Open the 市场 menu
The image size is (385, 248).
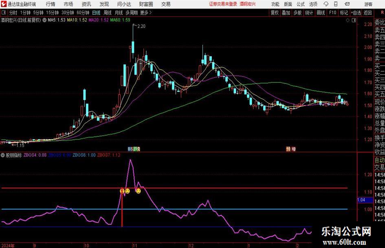pyautogui.click(x=68, y=4)
